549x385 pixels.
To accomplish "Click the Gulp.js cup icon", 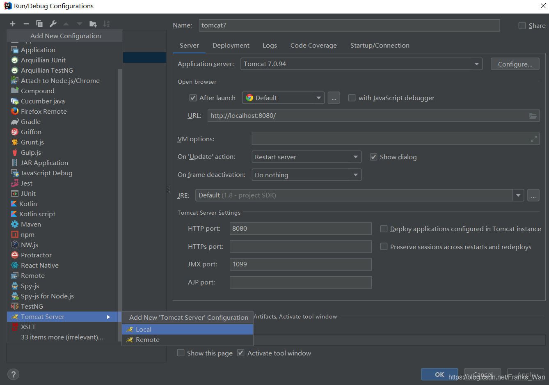I will 15,152.
